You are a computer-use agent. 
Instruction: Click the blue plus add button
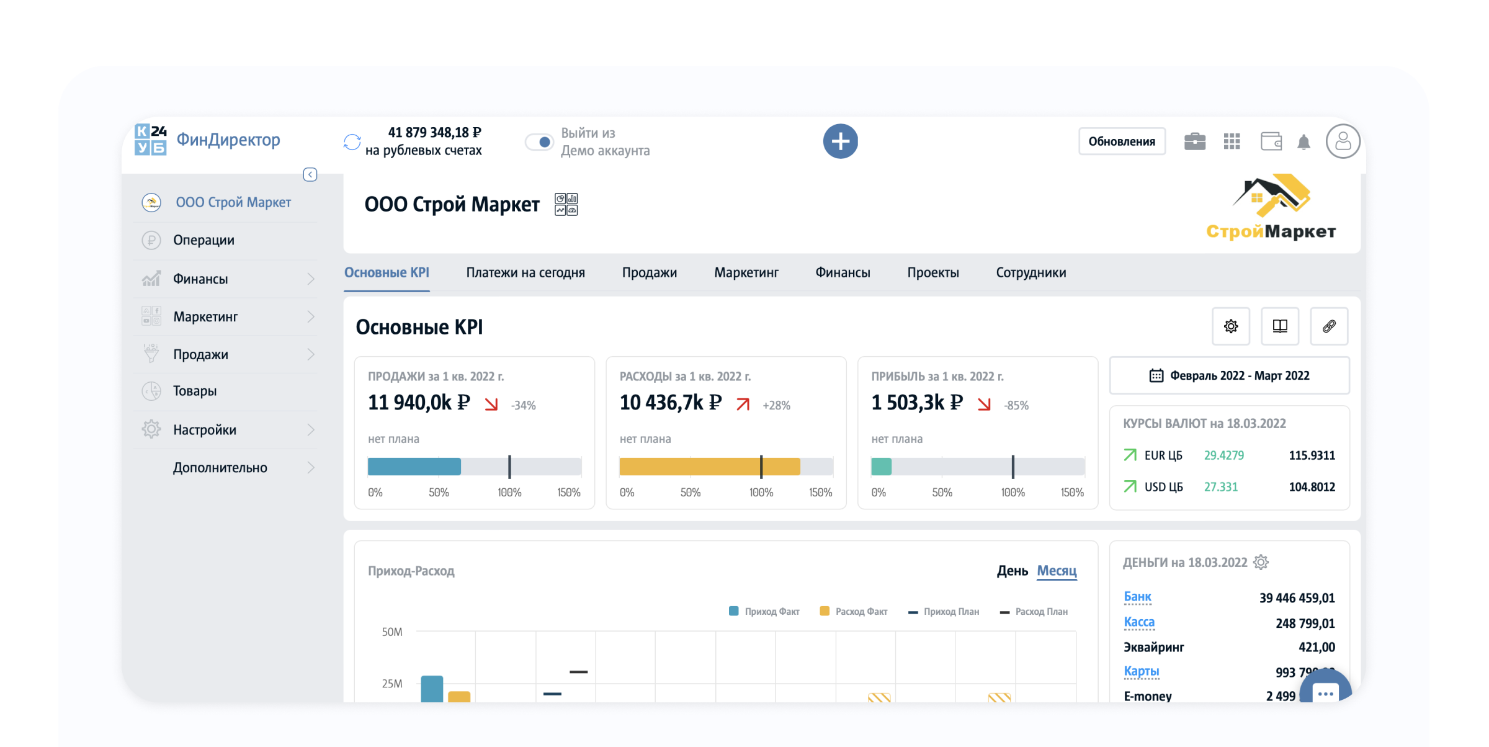(x=840, y=141)
